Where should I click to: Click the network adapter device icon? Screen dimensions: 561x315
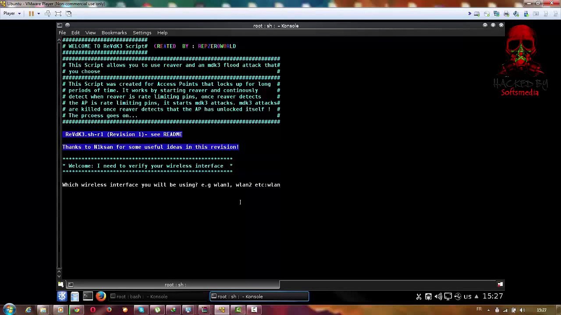[x=497, y=14]
